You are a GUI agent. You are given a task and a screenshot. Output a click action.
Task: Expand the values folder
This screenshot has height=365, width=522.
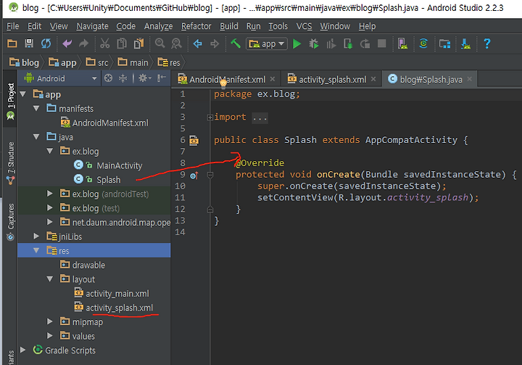tap(50, 336)
